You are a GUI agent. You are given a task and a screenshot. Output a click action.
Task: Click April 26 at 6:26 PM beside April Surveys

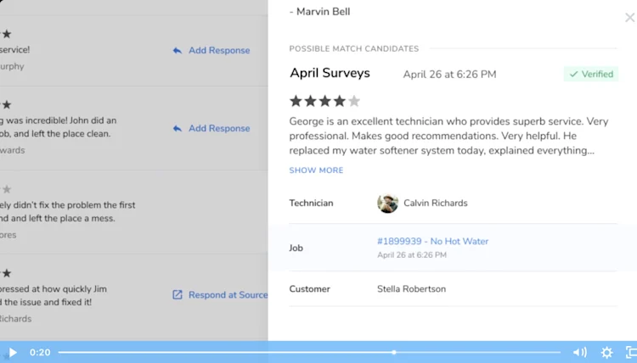449,75
